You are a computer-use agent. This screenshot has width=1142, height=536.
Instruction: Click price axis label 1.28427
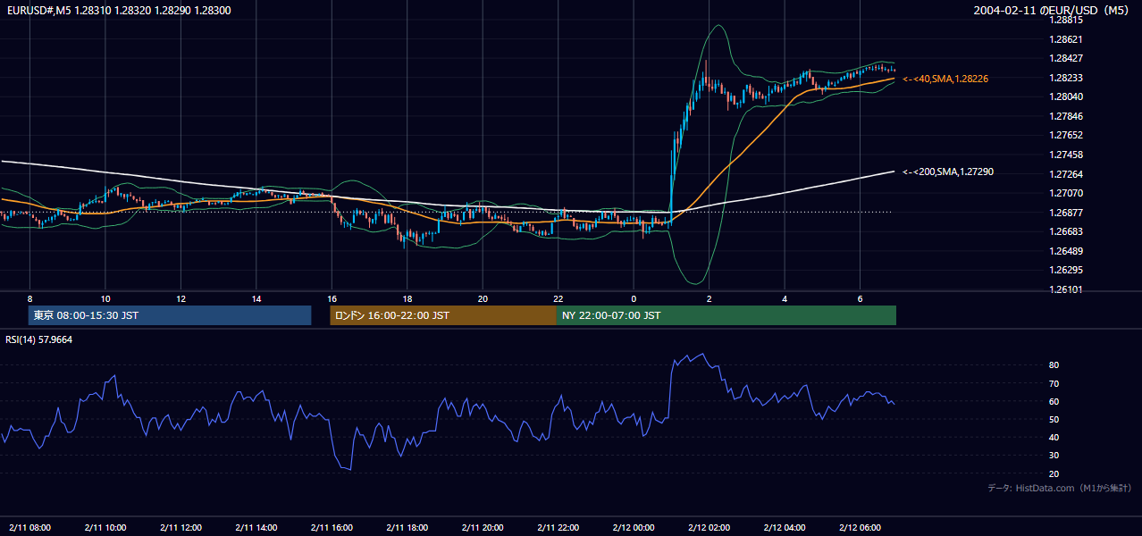pyautogui.click(x=1065, y=58)
